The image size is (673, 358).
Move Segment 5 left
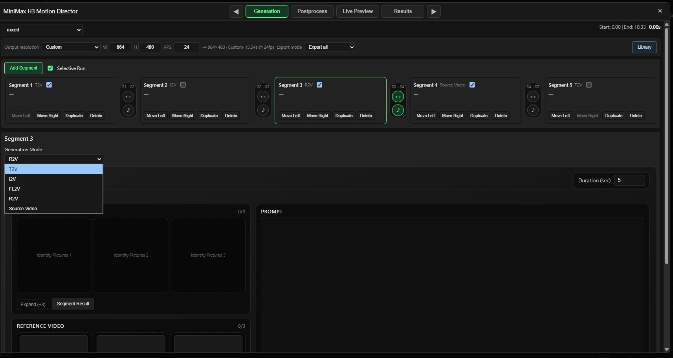[561, 116]
